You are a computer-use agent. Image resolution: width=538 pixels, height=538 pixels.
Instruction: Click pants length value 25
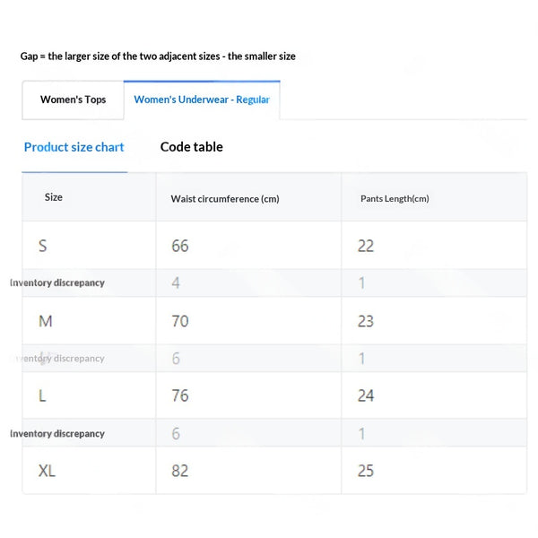tap(366, 471)
